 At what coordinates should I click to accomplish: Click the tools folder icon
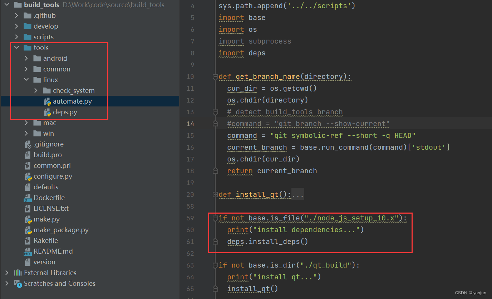click(28, 48)
